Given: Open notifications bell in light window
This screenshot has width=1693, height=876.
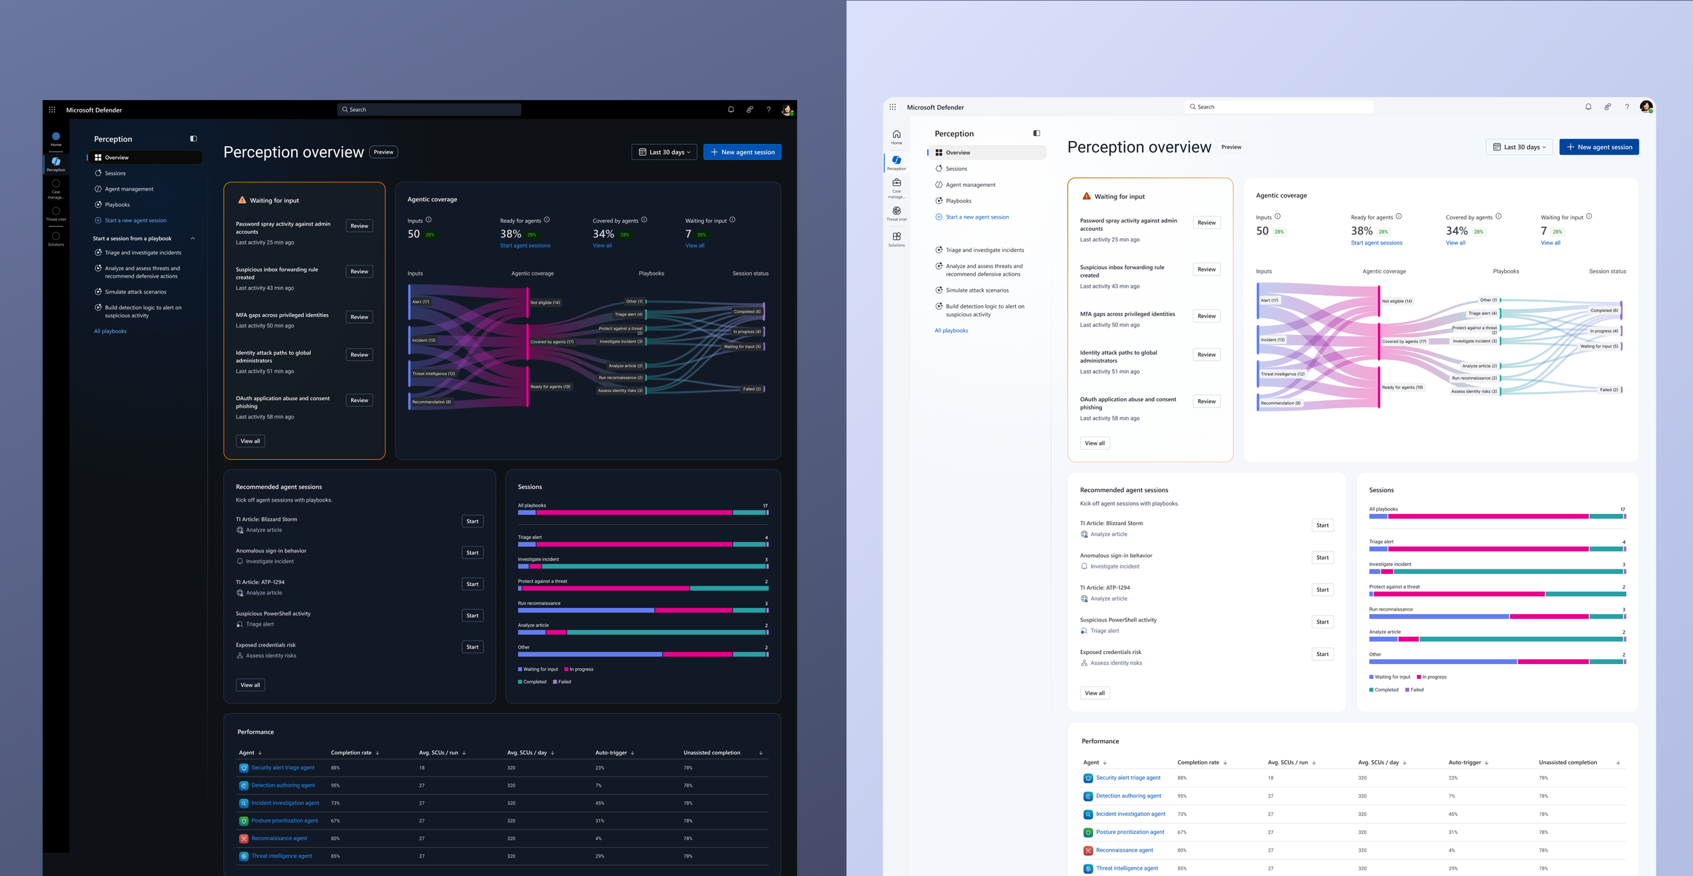Looking at the screenshot, I should click(1588, 107).
